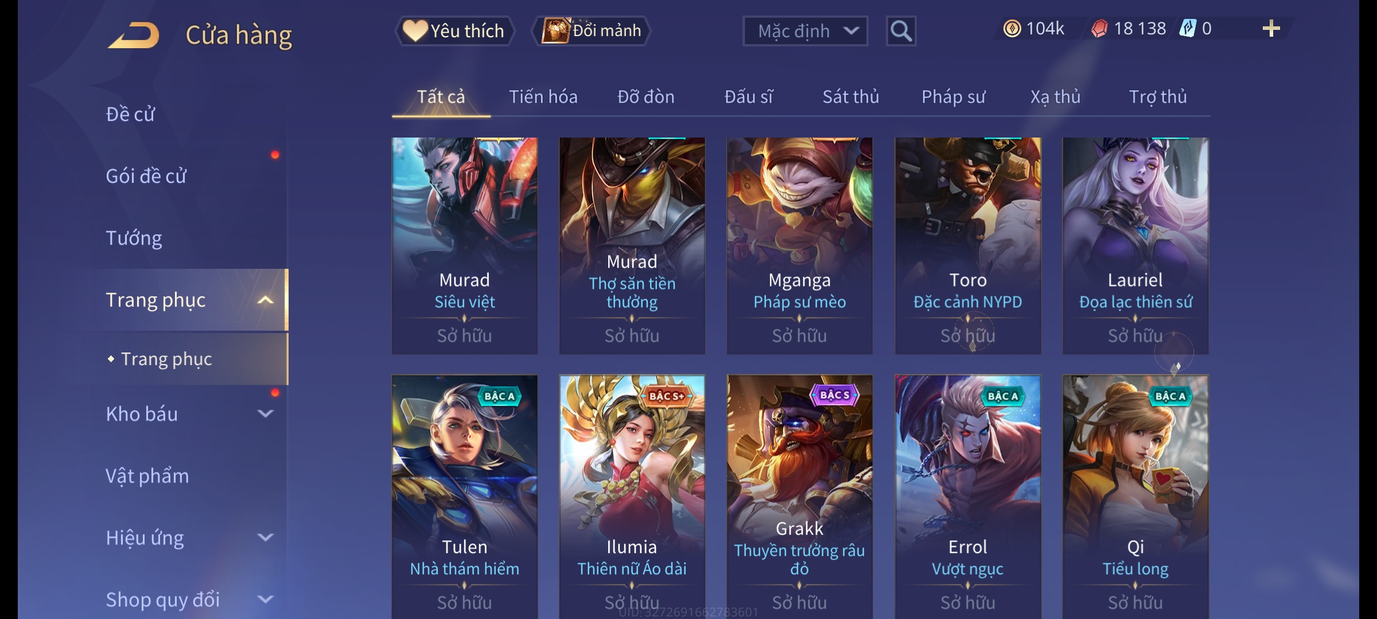Select the Ilumia Thiên nữ Áo dài skin card
Image resolution: width=1377 pixels, height=619 pixels.
click(632, 496)
